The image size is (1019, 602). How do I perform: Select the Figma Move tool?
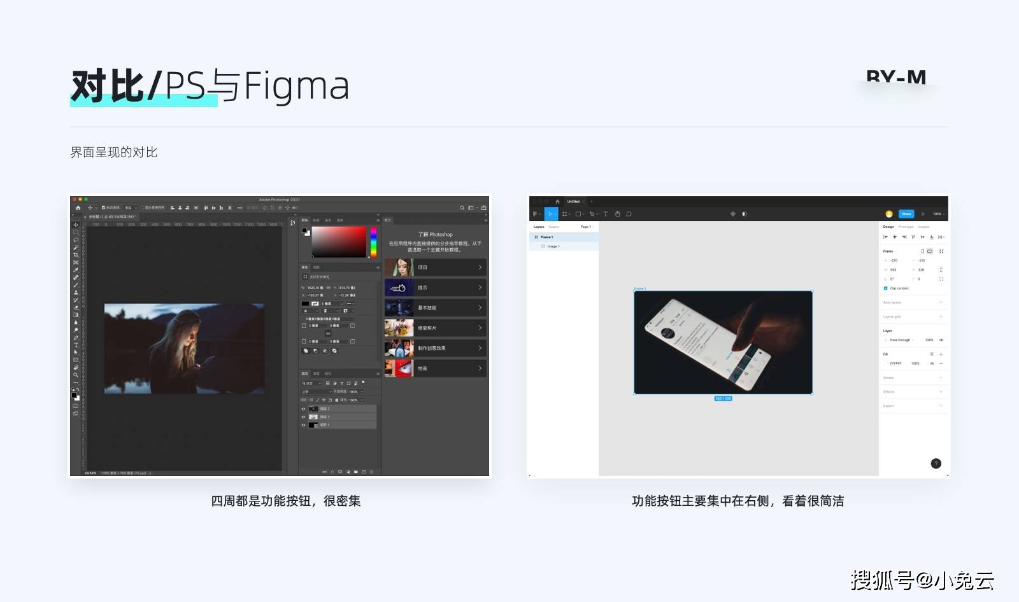tap(551, 214)
